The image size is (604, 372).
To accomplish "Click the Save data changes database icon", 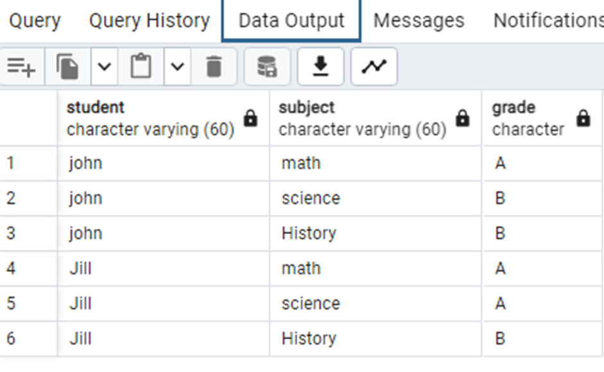I will [x=267, y=67].
